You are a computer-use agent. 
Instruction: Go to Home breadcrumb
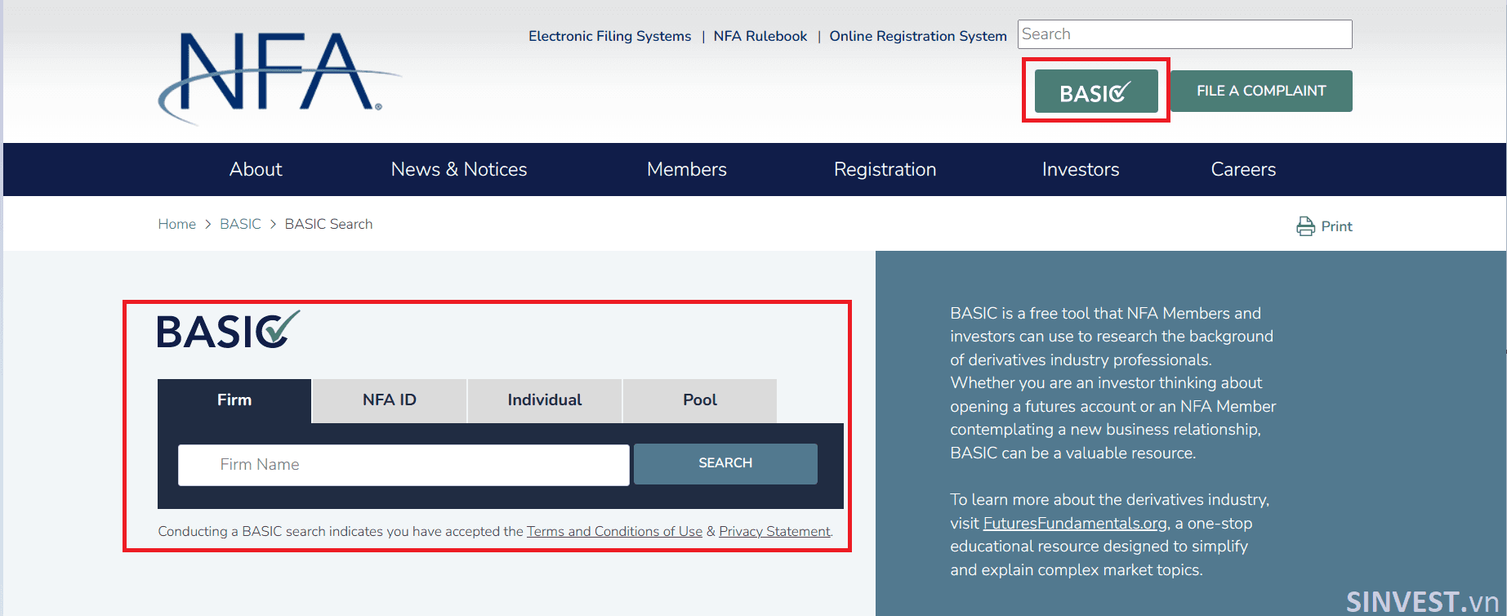click(177, 224)
